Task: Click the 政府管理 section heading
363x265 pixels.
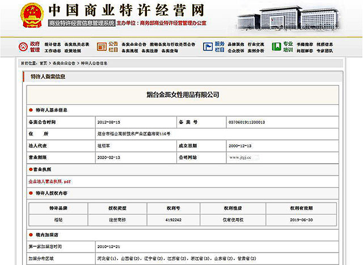Action: (x=35, y=47)
